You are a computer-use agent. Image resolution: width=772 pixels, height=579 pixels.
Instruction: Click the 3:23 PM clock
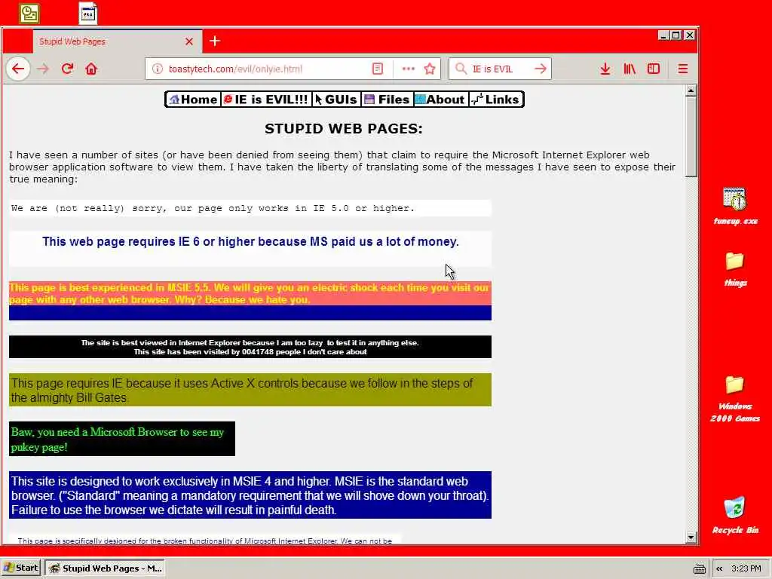point(746,568)
